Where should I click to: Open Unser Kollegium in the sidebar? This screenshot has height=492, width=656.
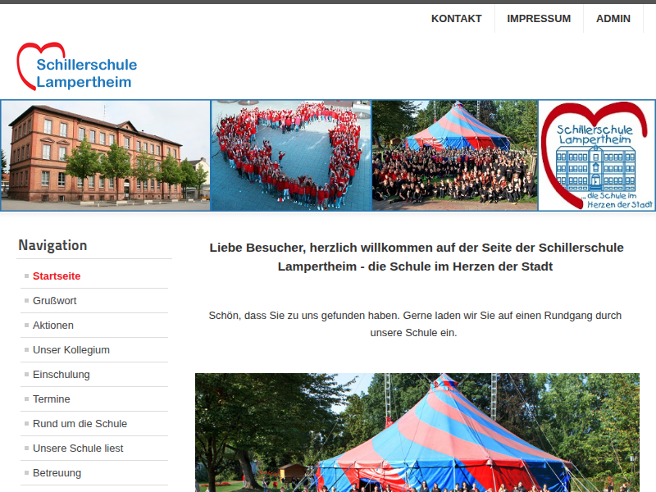(71, 350)
